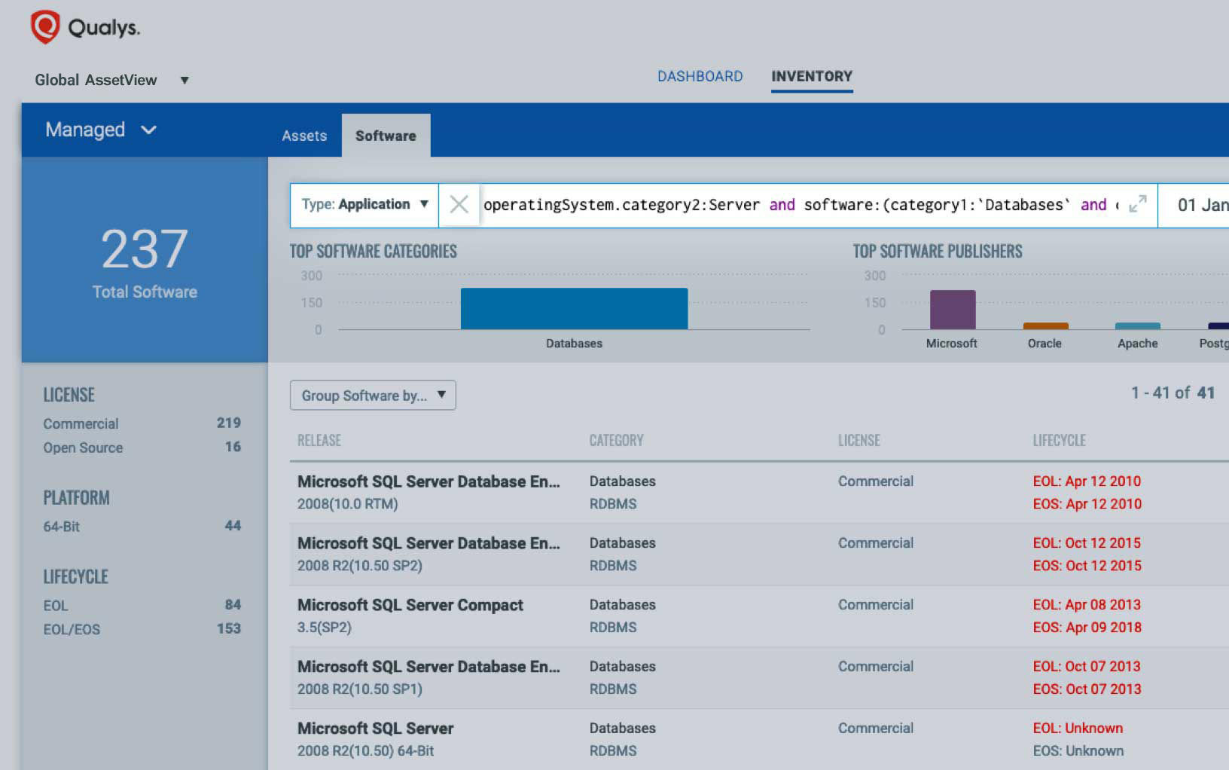Open the Type: Application filter dropdown
The width and height of the screenshot is (1229, 770).
pos(364,204)
